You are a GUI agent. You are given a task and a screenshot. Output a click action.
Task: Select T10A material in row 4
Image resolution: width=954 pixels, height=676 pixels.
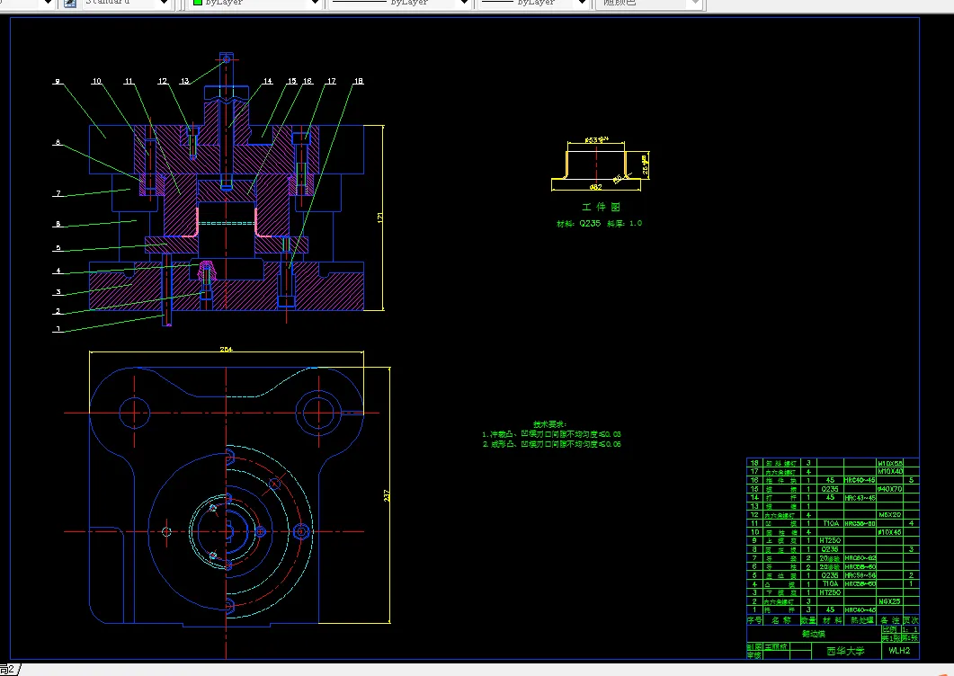830,583
